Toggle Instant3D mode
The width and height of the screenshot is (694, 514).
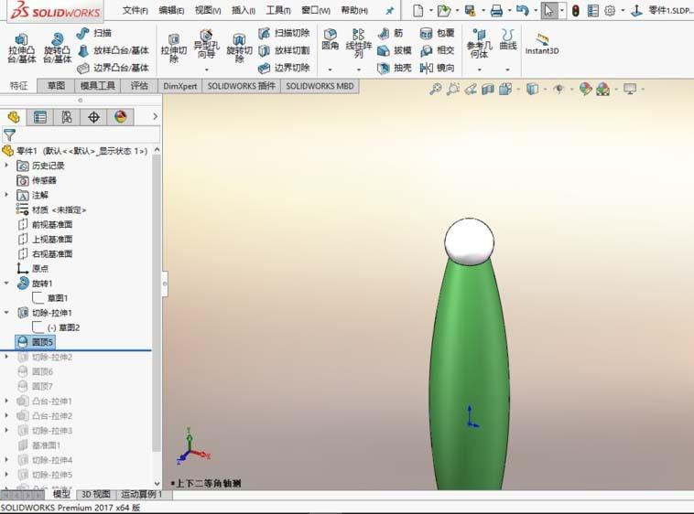(542, 44)
